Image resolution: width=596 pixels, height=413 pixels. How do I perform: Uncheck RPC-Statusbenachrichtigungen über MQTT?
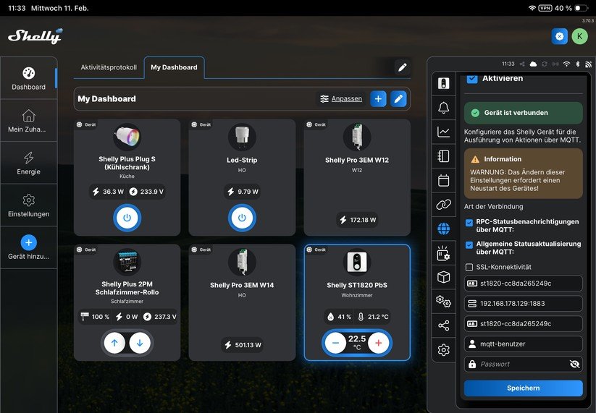click(469, 222)
